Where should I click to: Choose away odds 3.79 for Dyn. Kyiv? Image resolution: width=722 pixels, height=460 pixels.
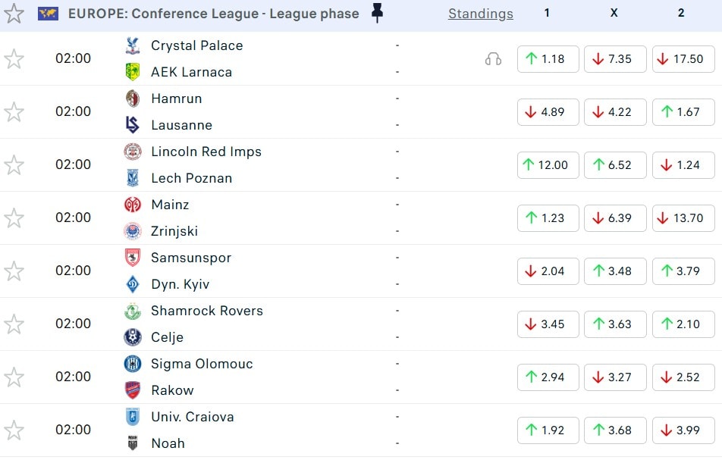point(683,271)
